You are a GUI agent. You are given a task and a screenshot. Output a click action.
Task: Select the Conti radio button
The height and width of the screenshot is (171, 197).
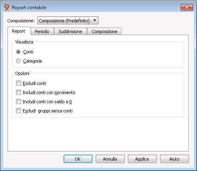coord(18,52)
